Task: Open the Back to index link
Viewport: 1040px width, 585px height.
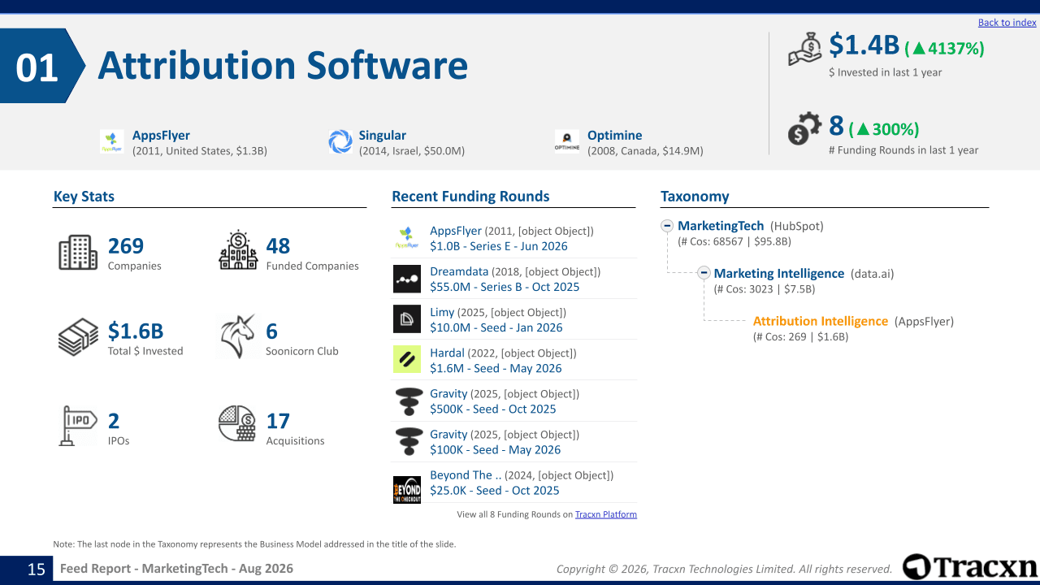Action: coord(1007,23)
